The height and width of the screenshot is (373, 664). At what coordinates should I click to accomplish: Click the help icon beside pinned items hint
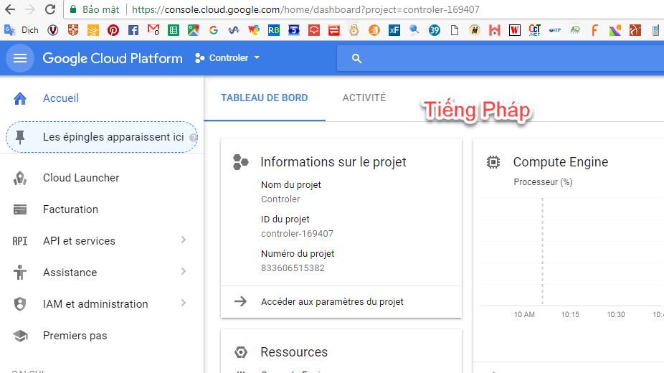pos(193,138)
